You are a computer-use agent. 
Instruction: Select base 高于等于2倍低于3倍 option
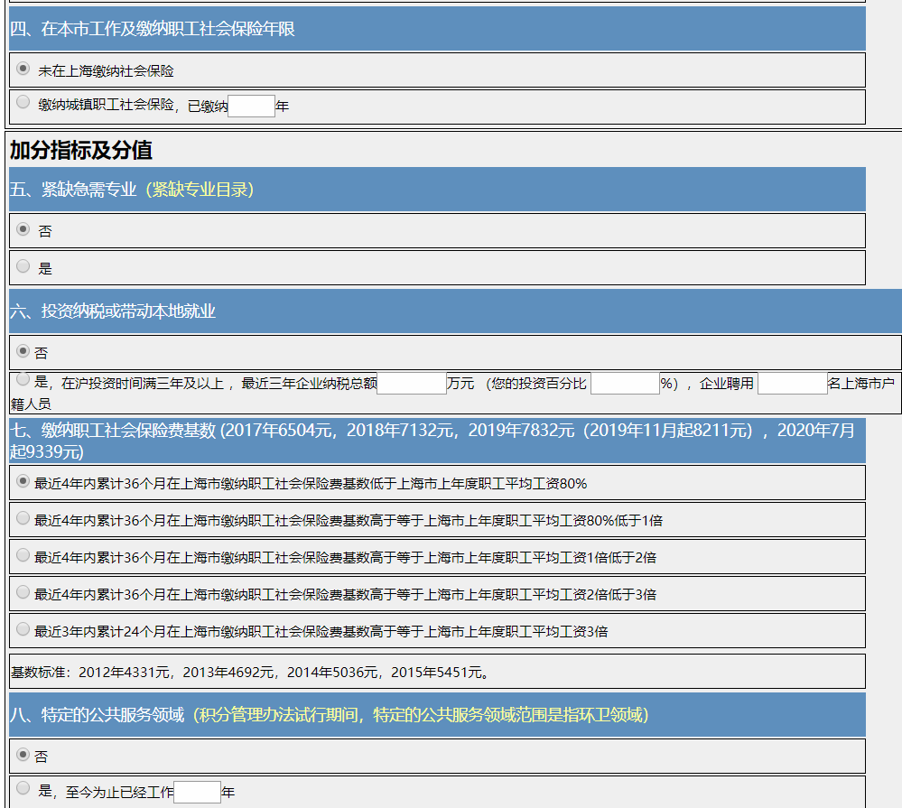tap(23, 592)
